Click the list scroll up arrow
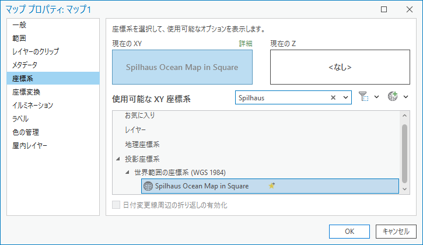 pyautogui.click(x=404, y=116)
